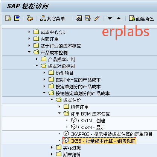Click the open 成本估价 folder icon
The width and height of the screenshot is (157, 157).
pyautogui.click(x=59, y=100)
